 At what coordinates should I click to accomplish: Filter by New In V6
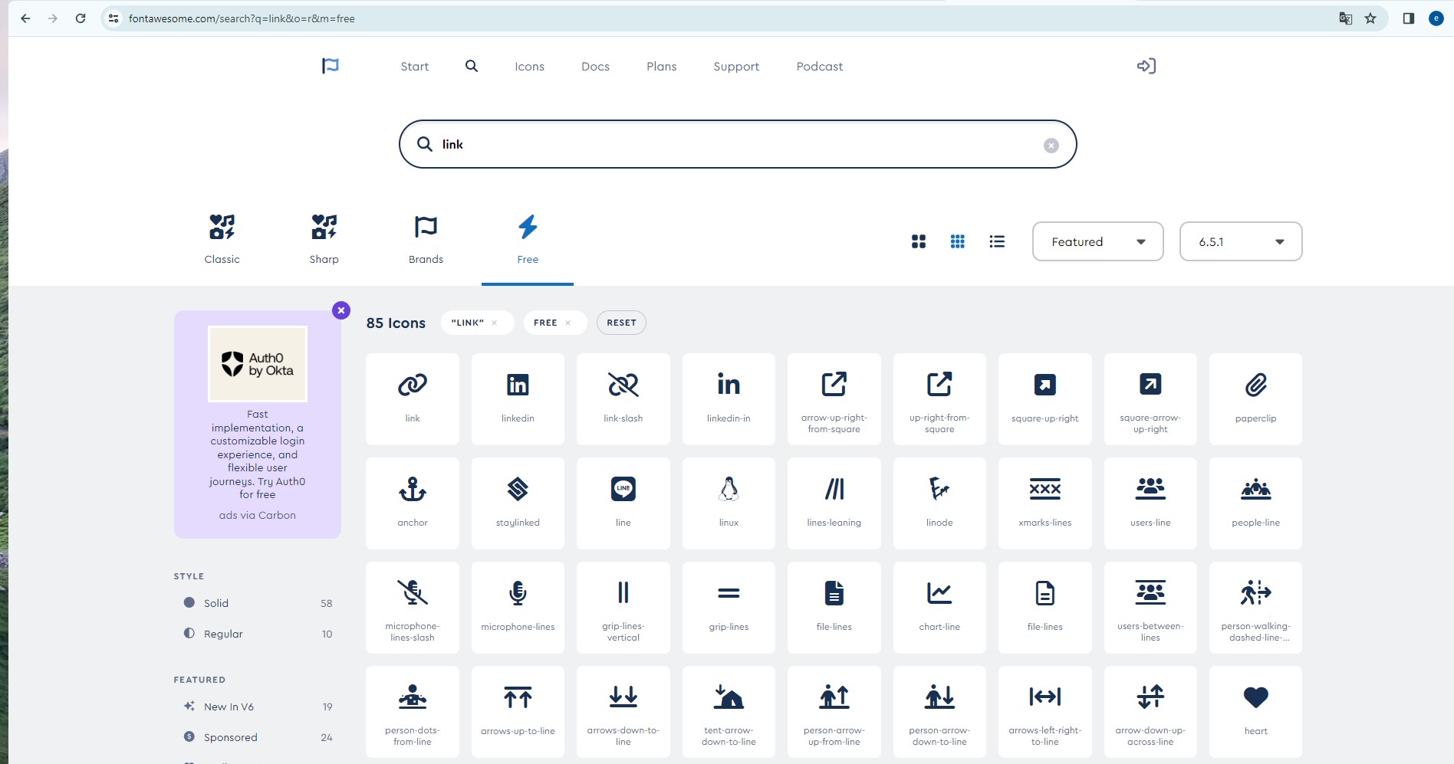tap(257, 707)
